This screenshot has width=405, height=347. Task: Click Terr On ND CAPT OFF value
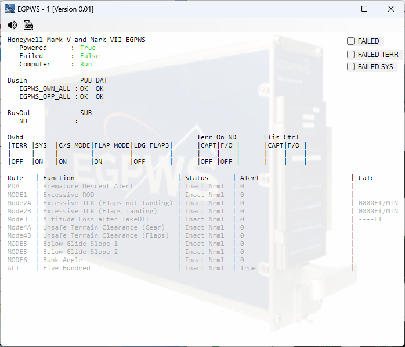pyautogui.click(x=206, y=162)
